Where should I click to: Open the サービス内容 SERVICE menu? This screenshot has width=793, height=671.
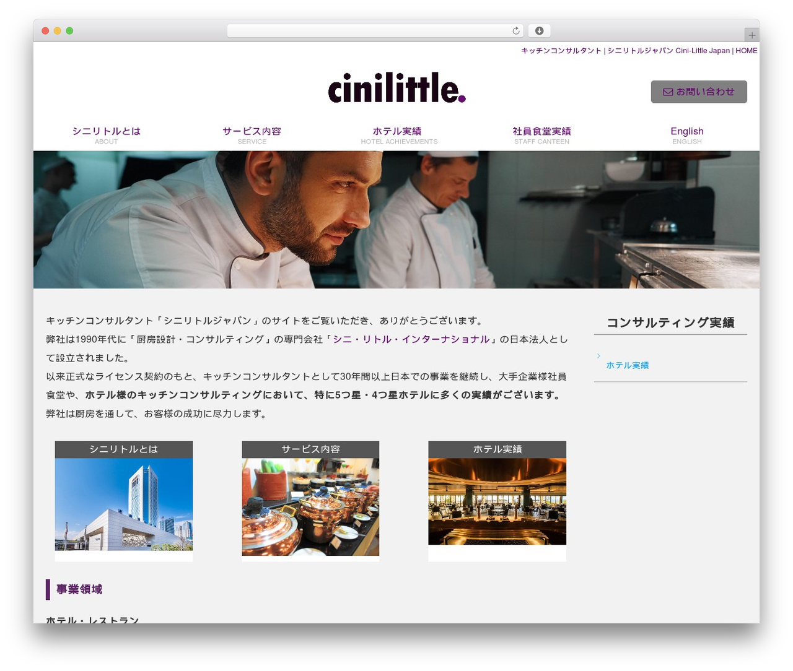[x=252, y=136]
